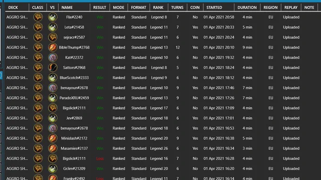Click player class icon in BibleThump#2768 row
The height and width of the screenshot is (180, 321).
tap(38, 47)
